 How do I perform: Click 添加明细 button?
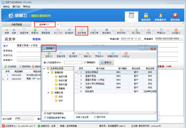pyautogui.click(x=10, y=67)
